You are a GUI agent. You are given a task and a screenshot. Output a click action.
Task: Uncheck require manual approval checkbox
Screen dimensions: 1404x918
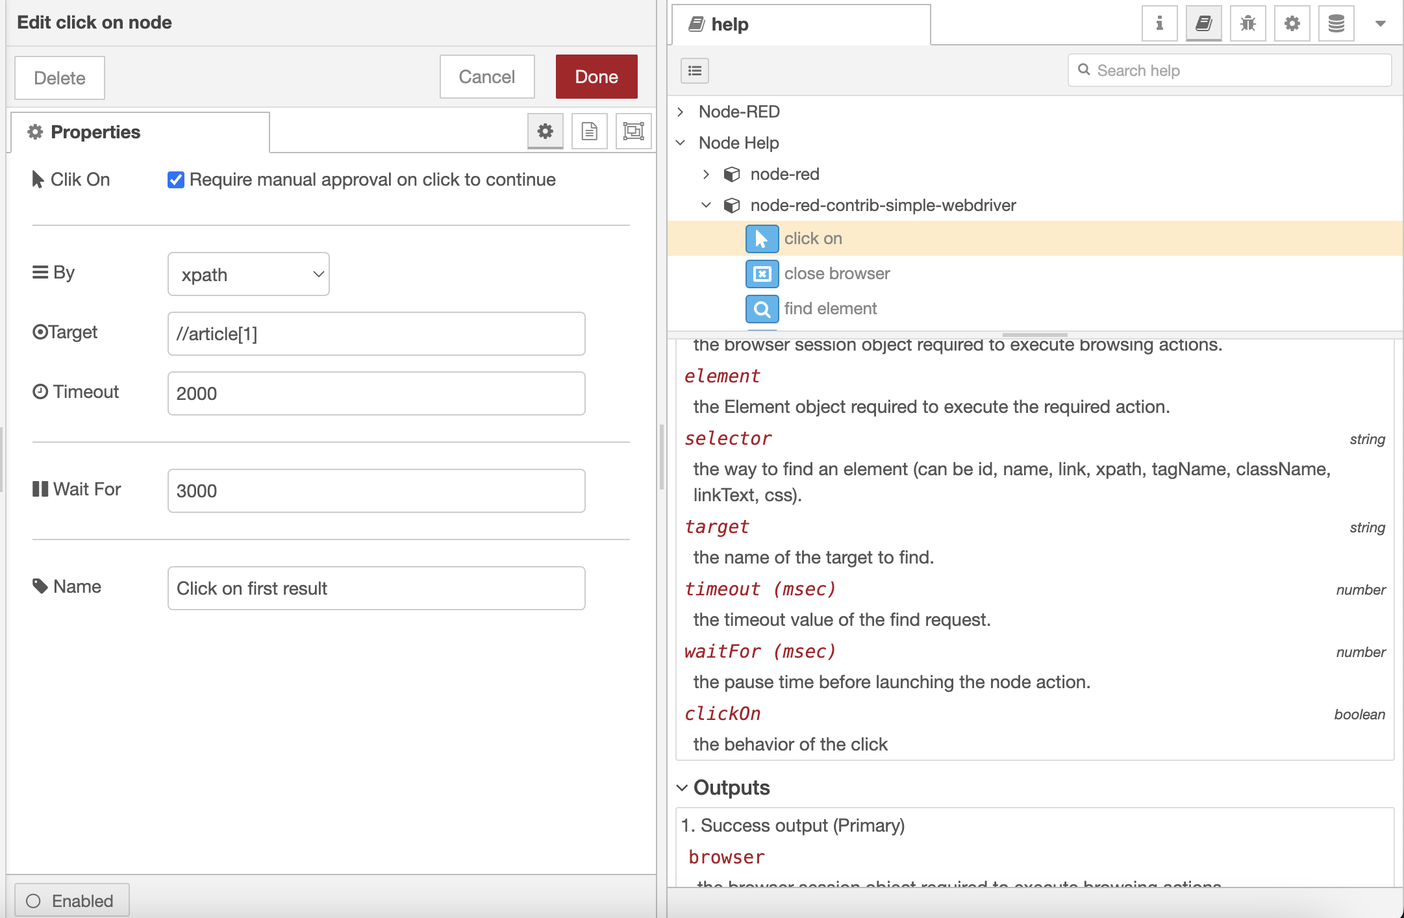[x=176, y=180]
